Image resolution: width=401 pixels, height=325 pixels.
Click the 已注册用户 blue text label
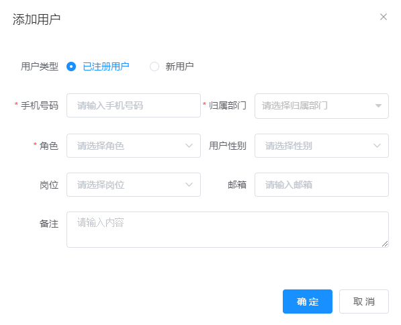coord(106,66)
